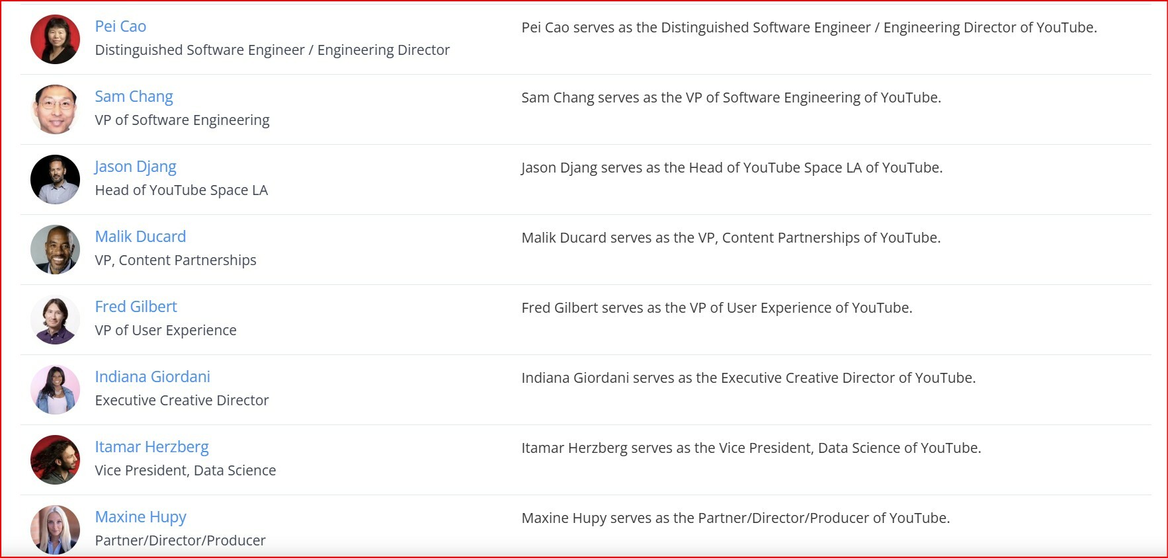Click the title 'VP of Software Engineering'
The height and width of the screenshot is (558, 1168).
coord(183,120)
